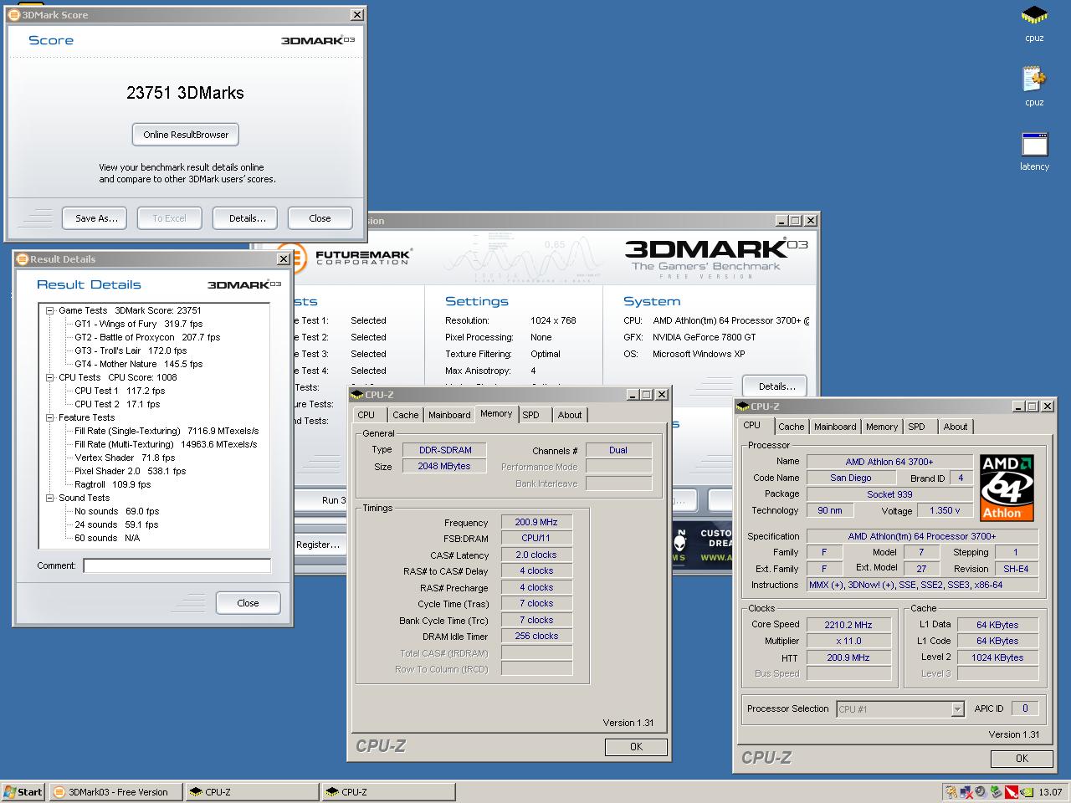Select GT1 - Wings of Fury result row
Image resolution: width=1071 pixels, height=803 pixels.
pos(138,324)
